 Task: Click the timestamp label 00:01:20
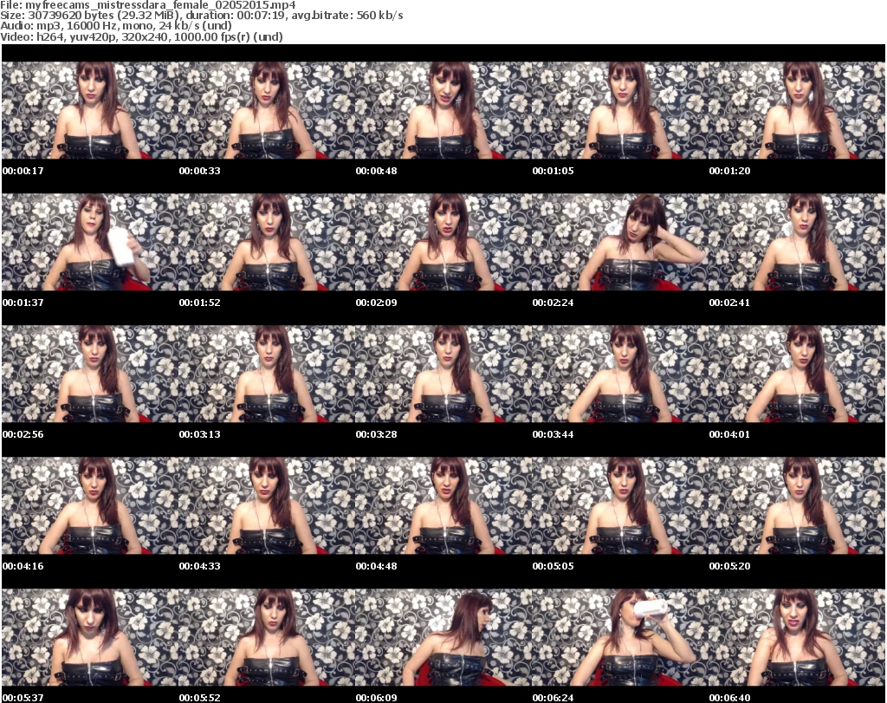point(729,171)
